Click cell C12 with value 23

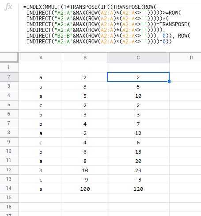pyautogui.click(x=138, y=170)
